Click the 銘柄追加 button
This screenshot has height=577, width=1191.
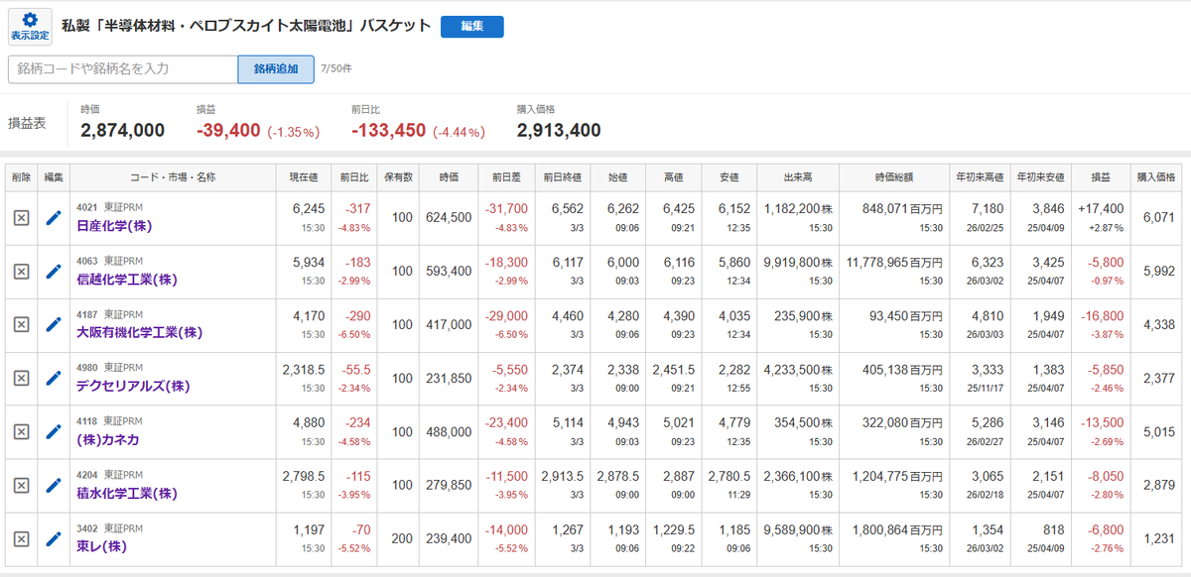(276, 69)
